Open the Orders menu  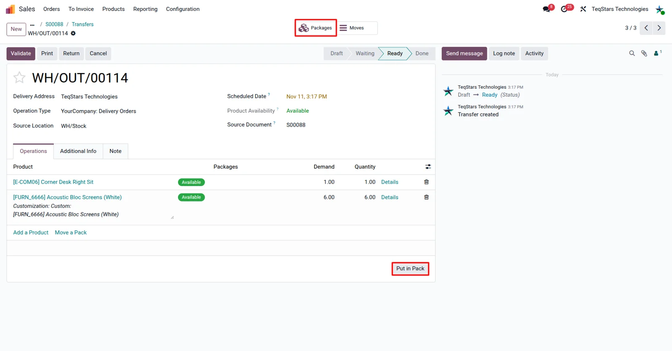pyautogui.click(x=52, y=9)
